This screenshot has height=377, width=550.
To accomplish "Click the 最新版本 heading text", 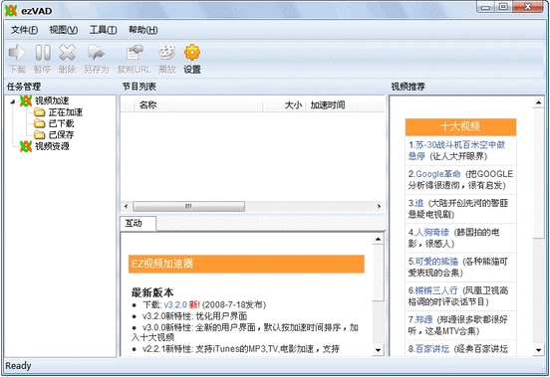I will point(152,292).
